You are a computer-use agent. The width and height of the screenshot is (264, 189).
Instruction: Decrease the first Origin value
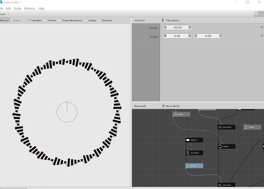165,36
